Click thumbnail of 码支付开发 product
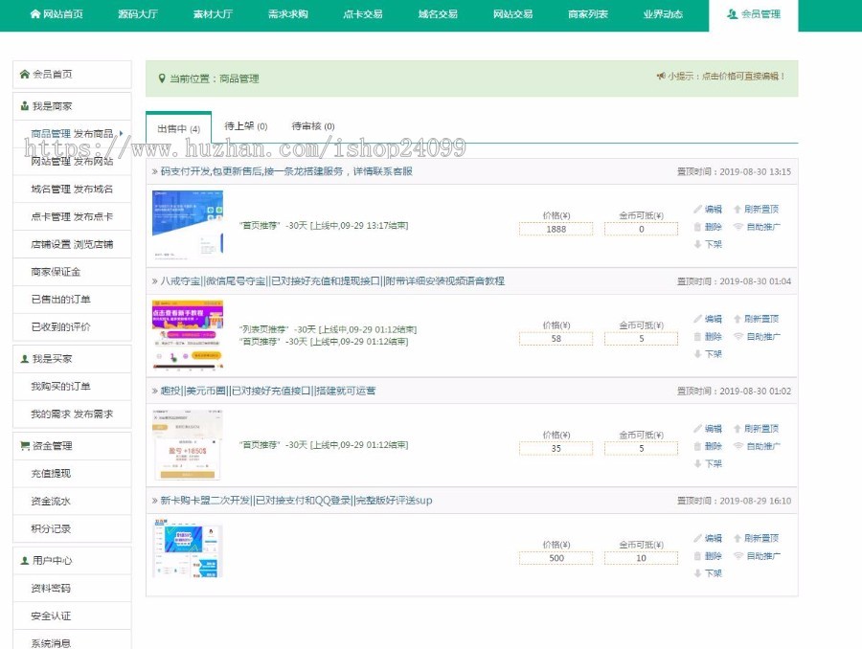Image resolution: width=862 pixels, height=649 pixels. pos(188,224)
